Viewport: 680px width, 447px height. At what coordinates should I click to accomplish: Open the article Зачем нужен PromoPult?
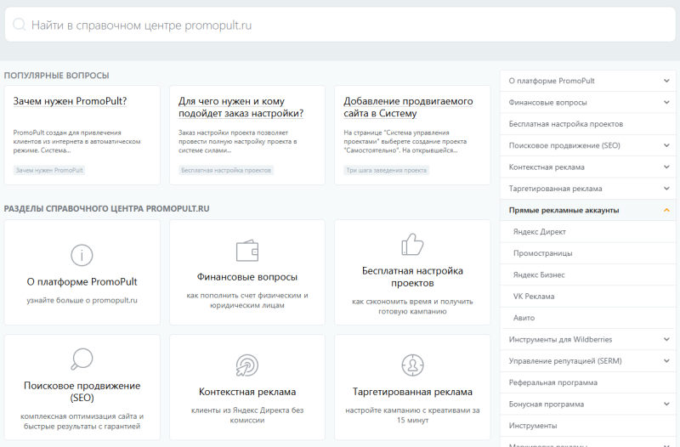click(70, 101)
